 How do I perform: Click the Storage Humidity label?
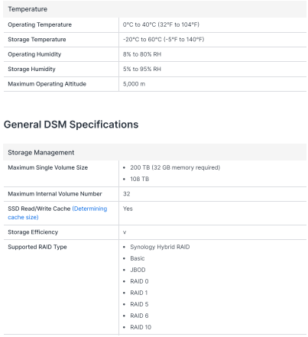(x=31, y=69)
